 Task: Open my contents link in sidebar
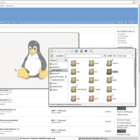tap(122, 43)
